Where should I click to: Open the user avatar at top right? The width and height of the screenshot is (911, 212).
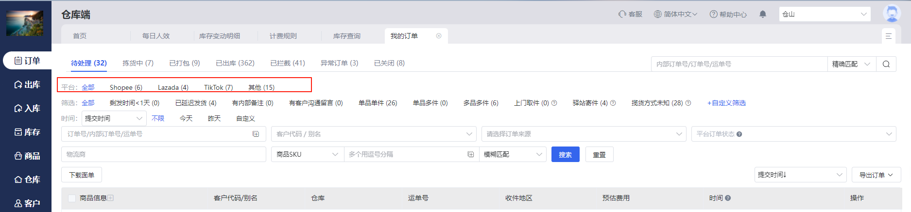(891, 14)
